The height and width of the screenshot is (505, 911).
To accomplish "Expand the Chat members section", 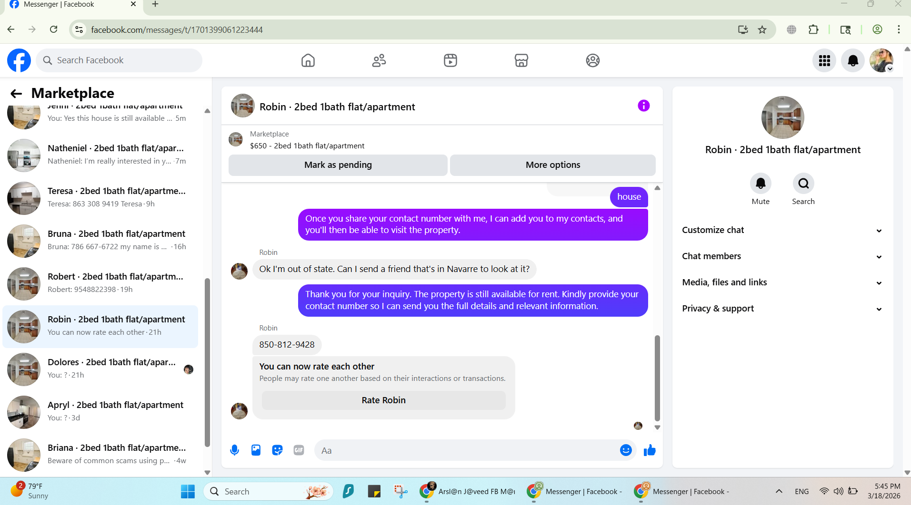I will (782, 256).
